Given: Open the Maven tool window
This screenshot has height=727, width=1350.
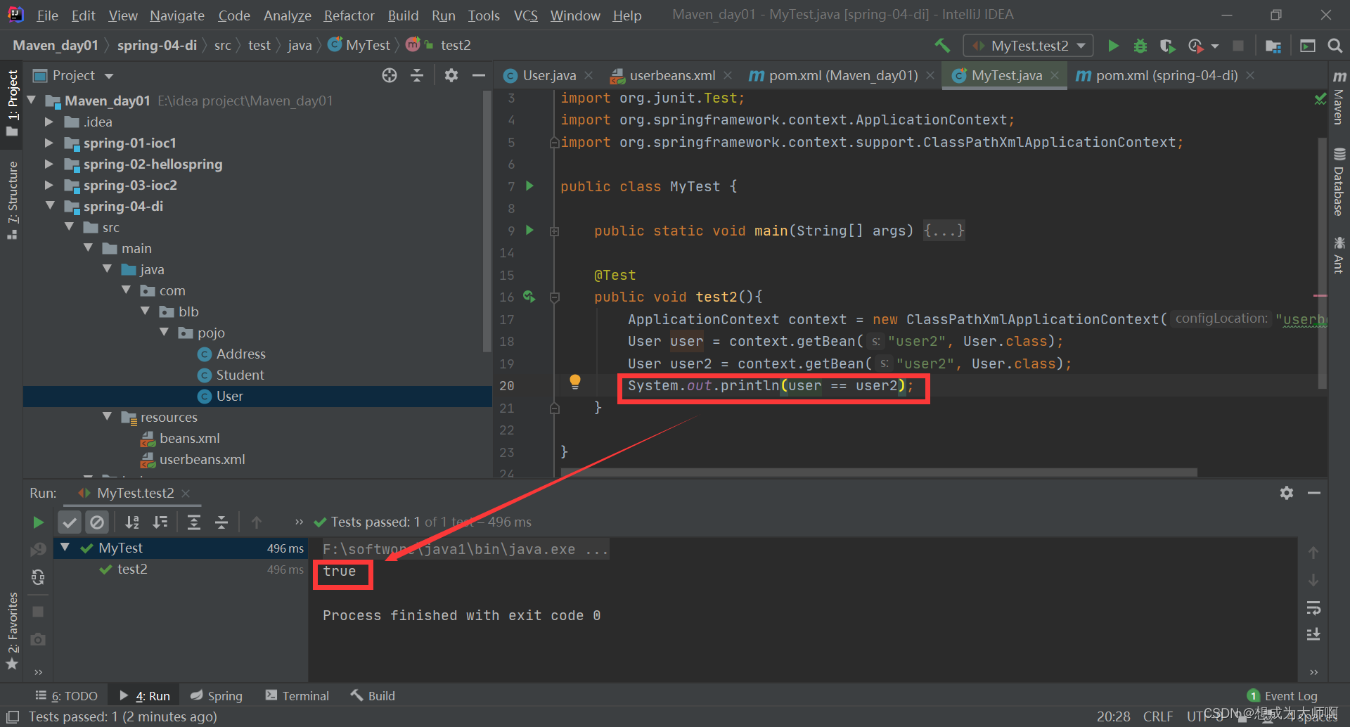Looking at the screenshot, I should 1339,98.
